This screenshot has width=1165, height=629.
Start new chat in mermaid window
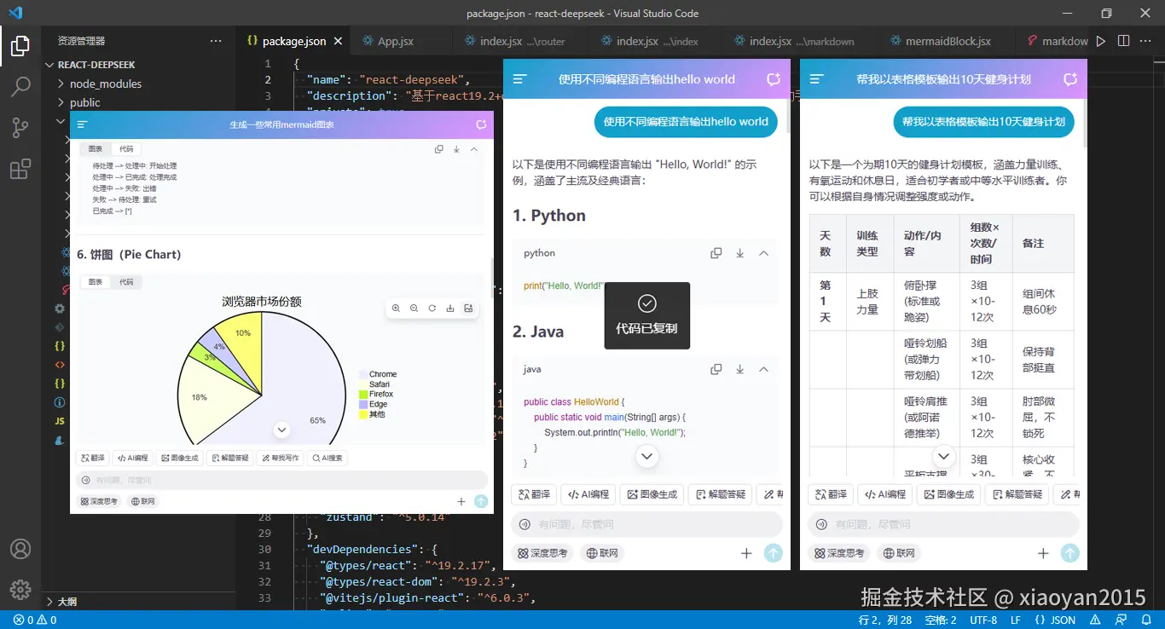coord(481,124)
